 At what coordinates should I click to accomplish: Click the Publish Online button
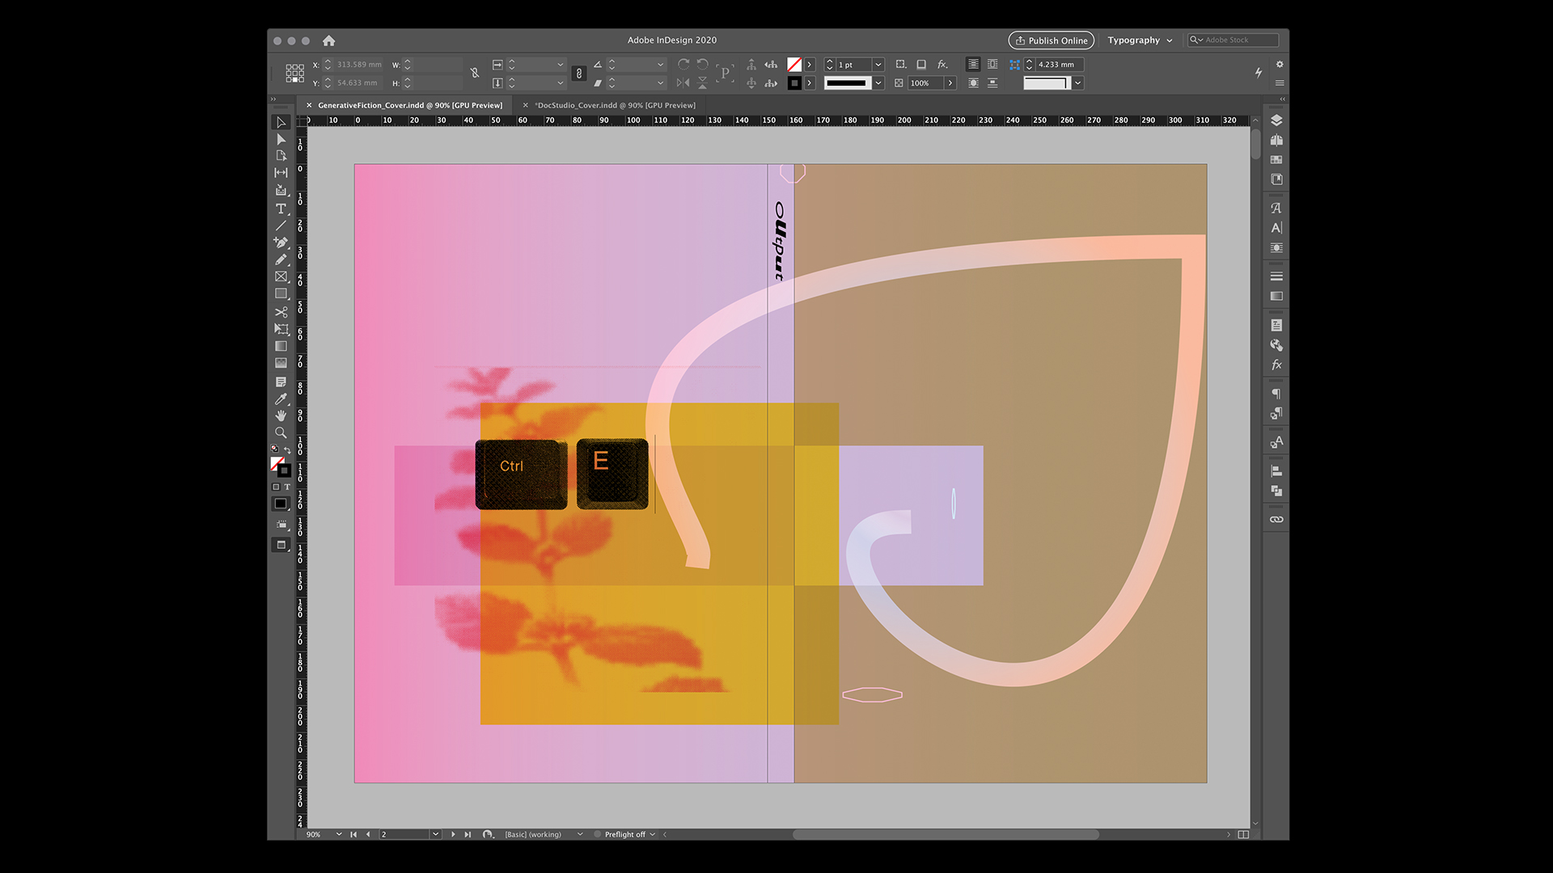click(1051, 40)
